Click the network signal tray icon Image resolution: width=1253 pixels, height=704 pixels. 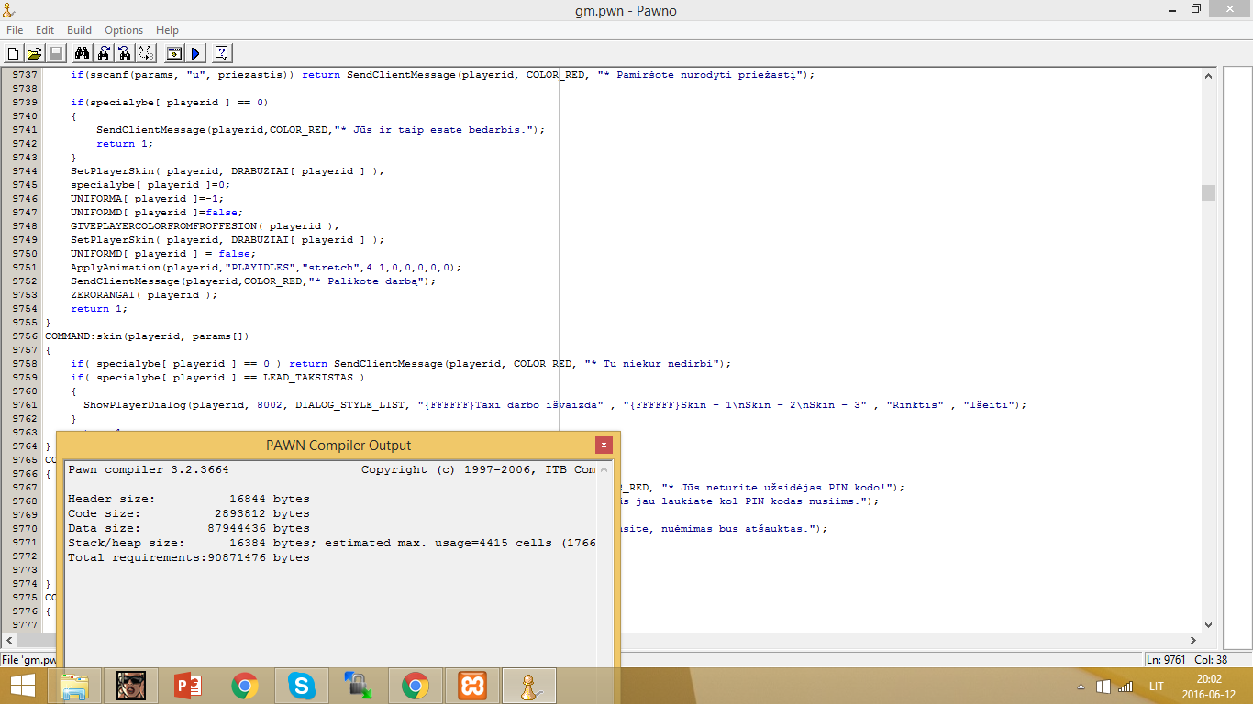(1125, 687)
